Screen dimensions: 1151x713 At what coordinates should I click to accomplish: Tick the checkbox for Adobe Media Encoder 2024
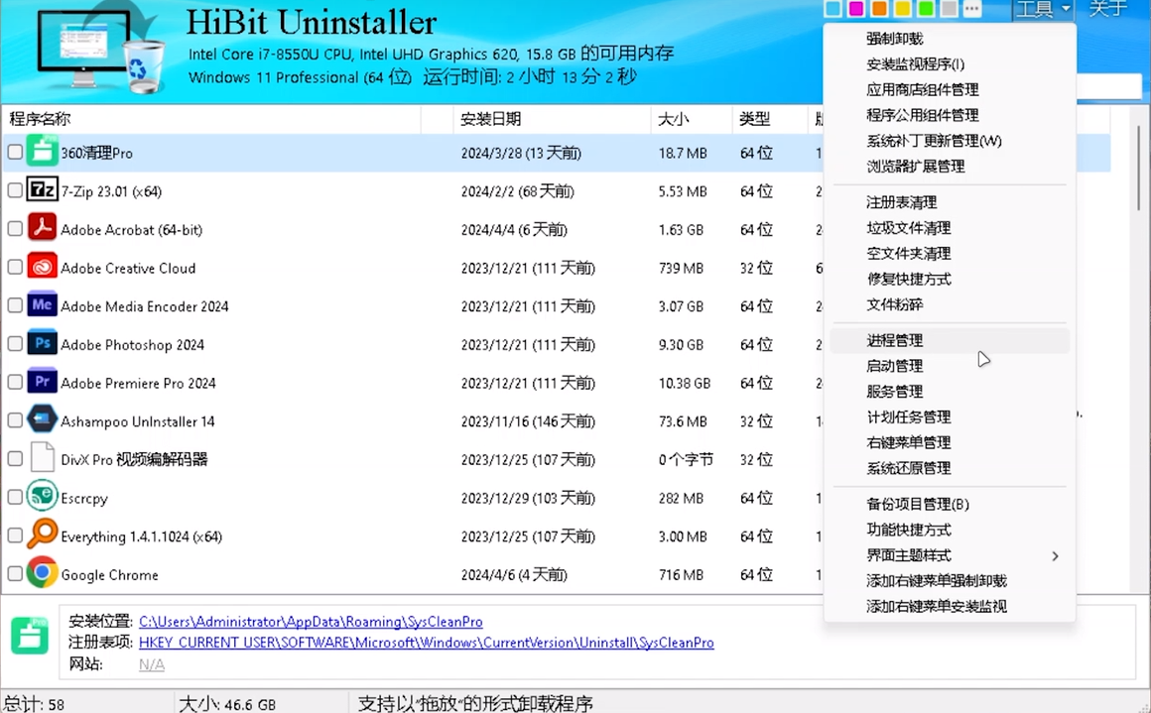click(x=15, y=305)
